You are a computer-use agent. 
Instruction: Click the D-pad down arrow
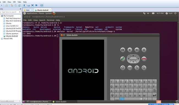[x=133, y=62]
